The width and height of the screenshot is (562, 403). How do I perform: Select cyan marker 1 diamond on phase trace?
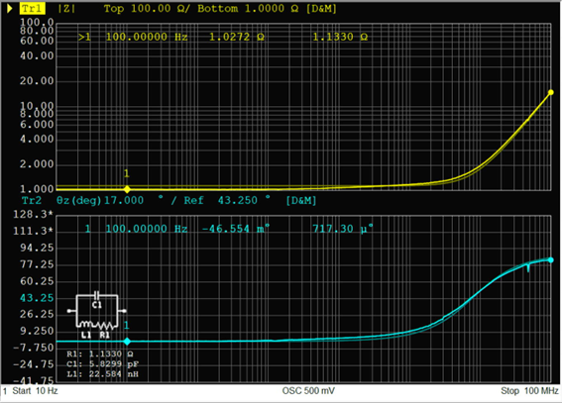(x=127, y=342)
